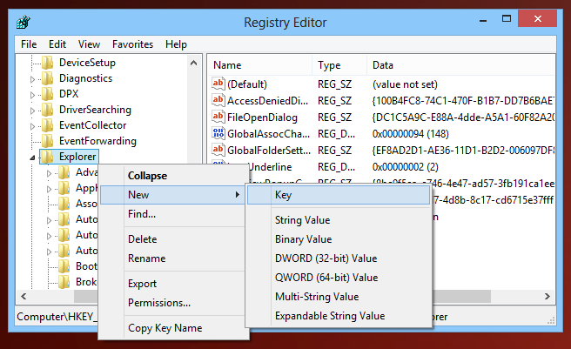
Task: Click the DPX folder icon
Action: point(48,94)
